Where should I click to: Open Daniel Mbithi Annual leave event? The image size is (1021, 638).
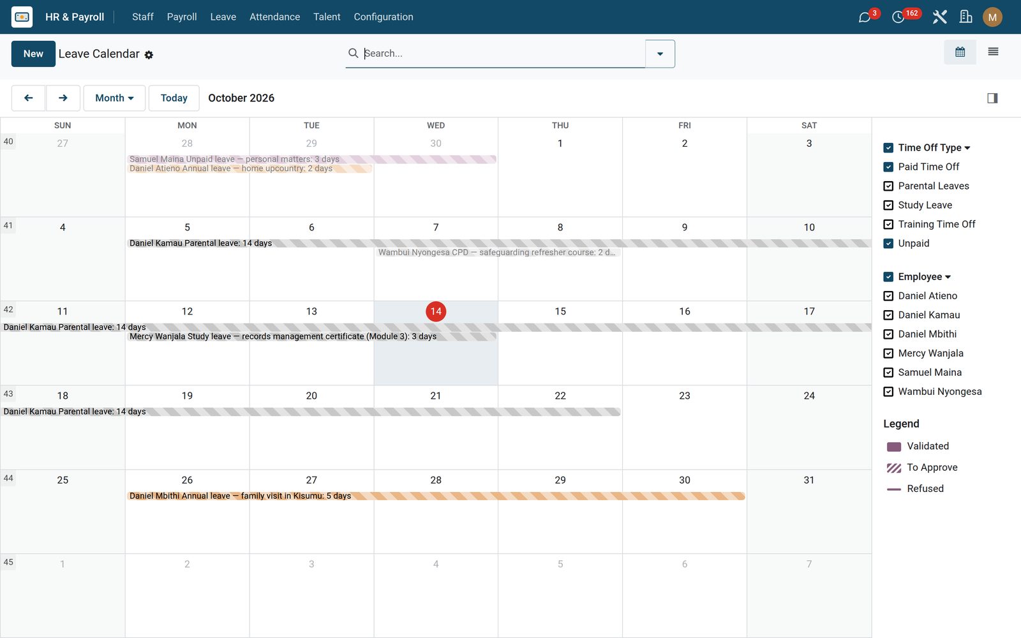click(436, 496)
